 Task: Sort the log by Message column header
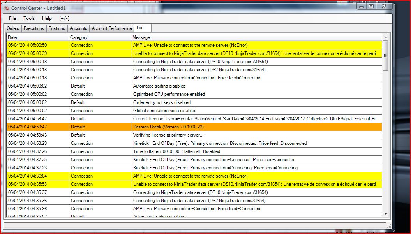coord(257,37)
